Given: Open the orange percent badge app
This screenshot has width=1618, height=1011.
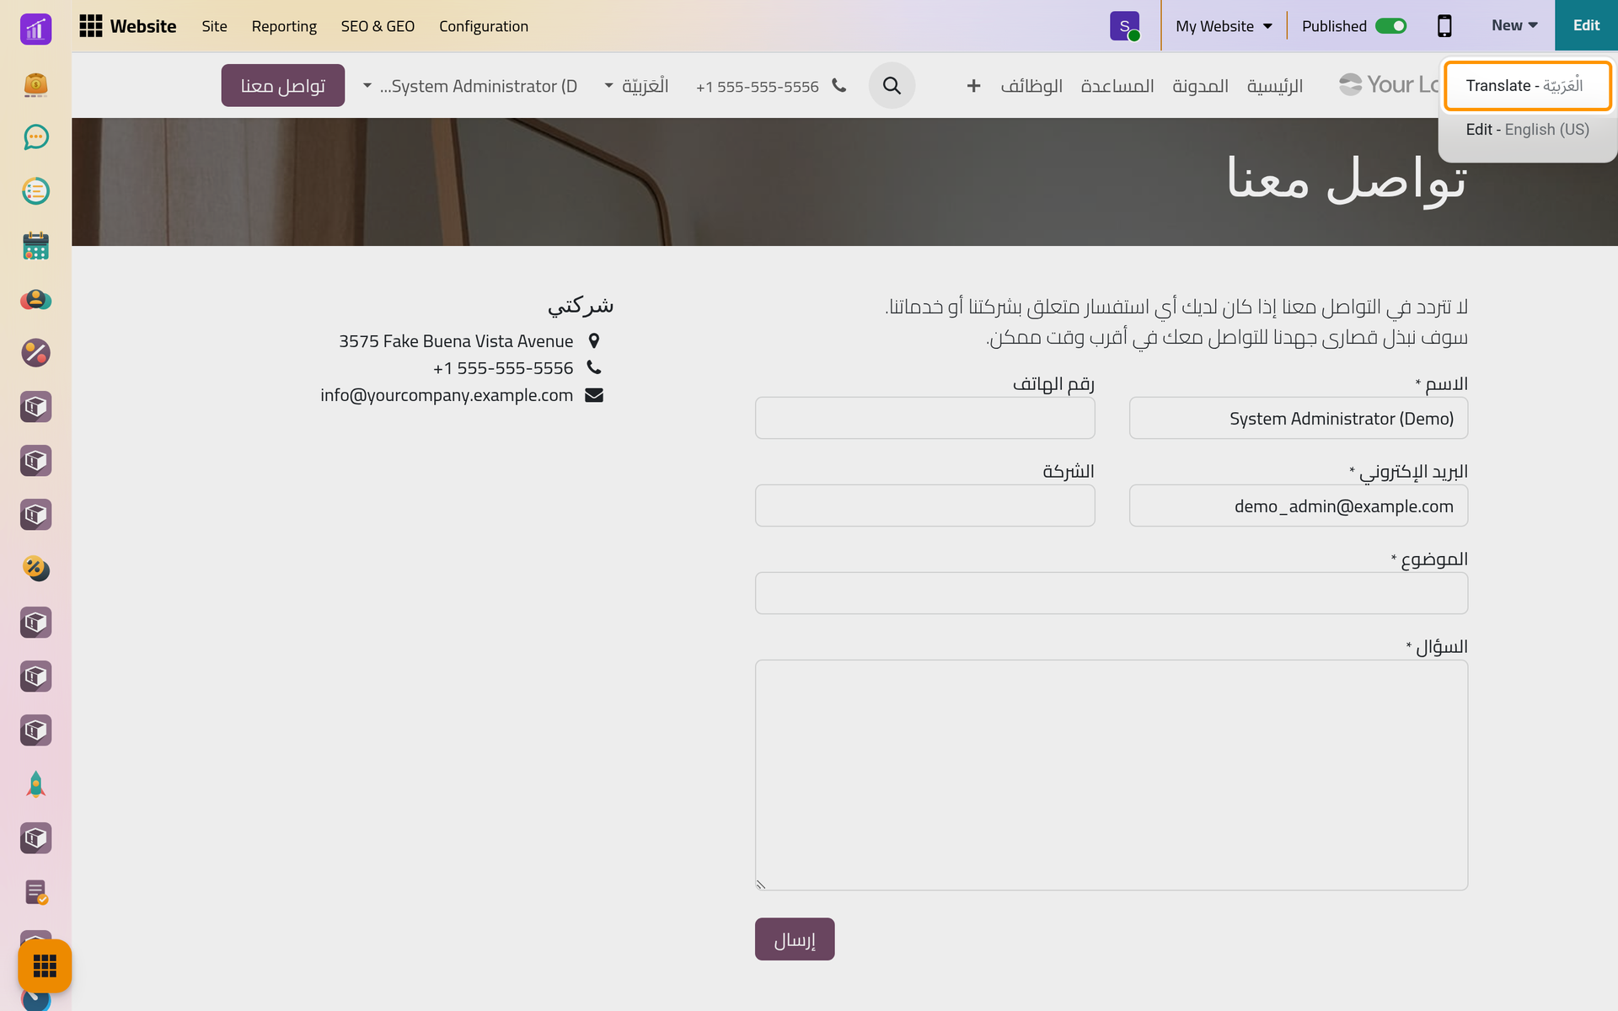Looking at the screenshot, I should pos(35,569).
